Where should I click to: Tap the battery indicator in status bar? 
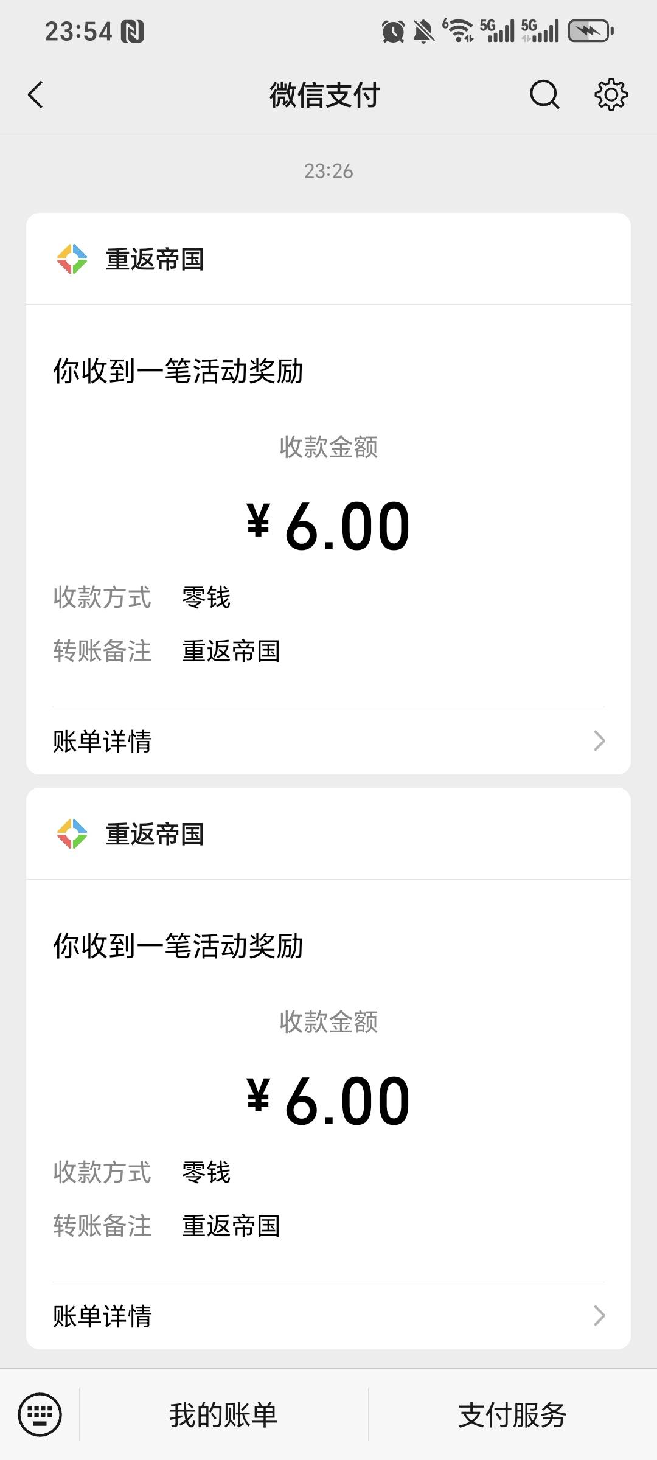pos(591,31)
